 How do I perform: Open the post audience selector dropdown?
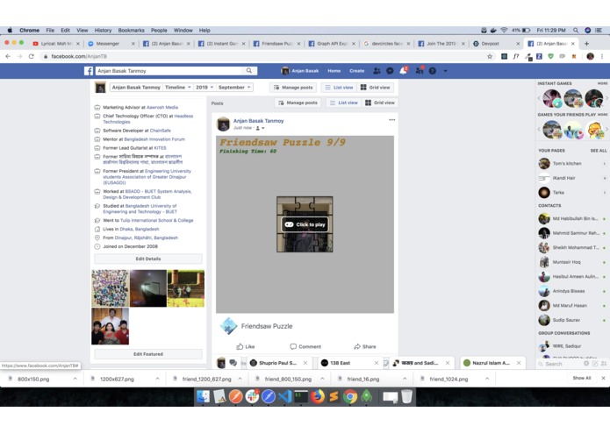260,128
